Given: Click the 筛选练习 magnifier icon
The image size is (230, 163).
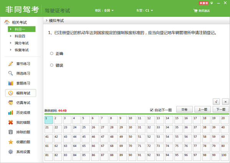Looking at the screenshot, I should (10, 73).
